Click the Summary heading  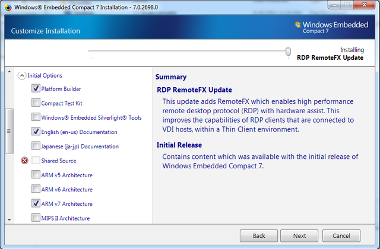[x=171, y=77]
